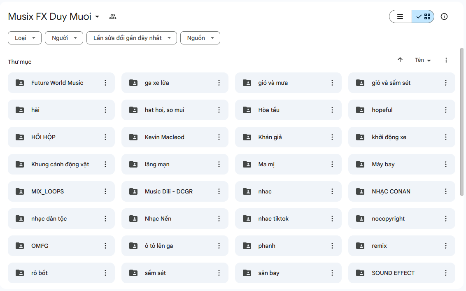Viewport: 466px width, 291px height.
Task: Click three-dot menu on Kevin Macleod folder
Action: [x=219, y=137]
